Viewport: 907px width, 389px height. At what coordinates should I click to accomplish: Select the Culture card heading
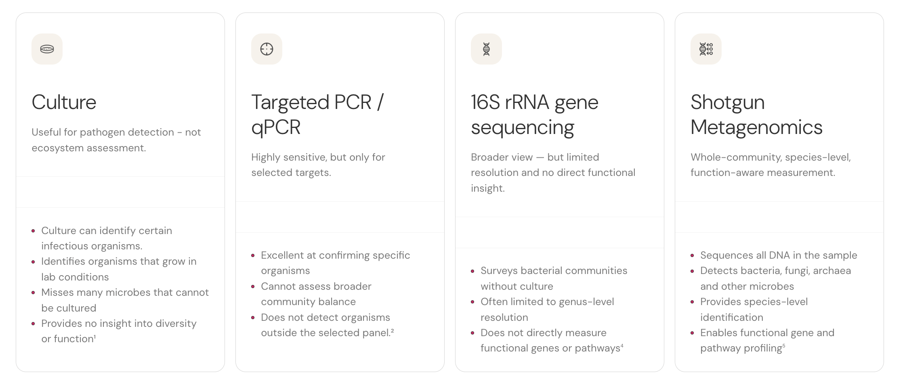(x=64, y=102)
